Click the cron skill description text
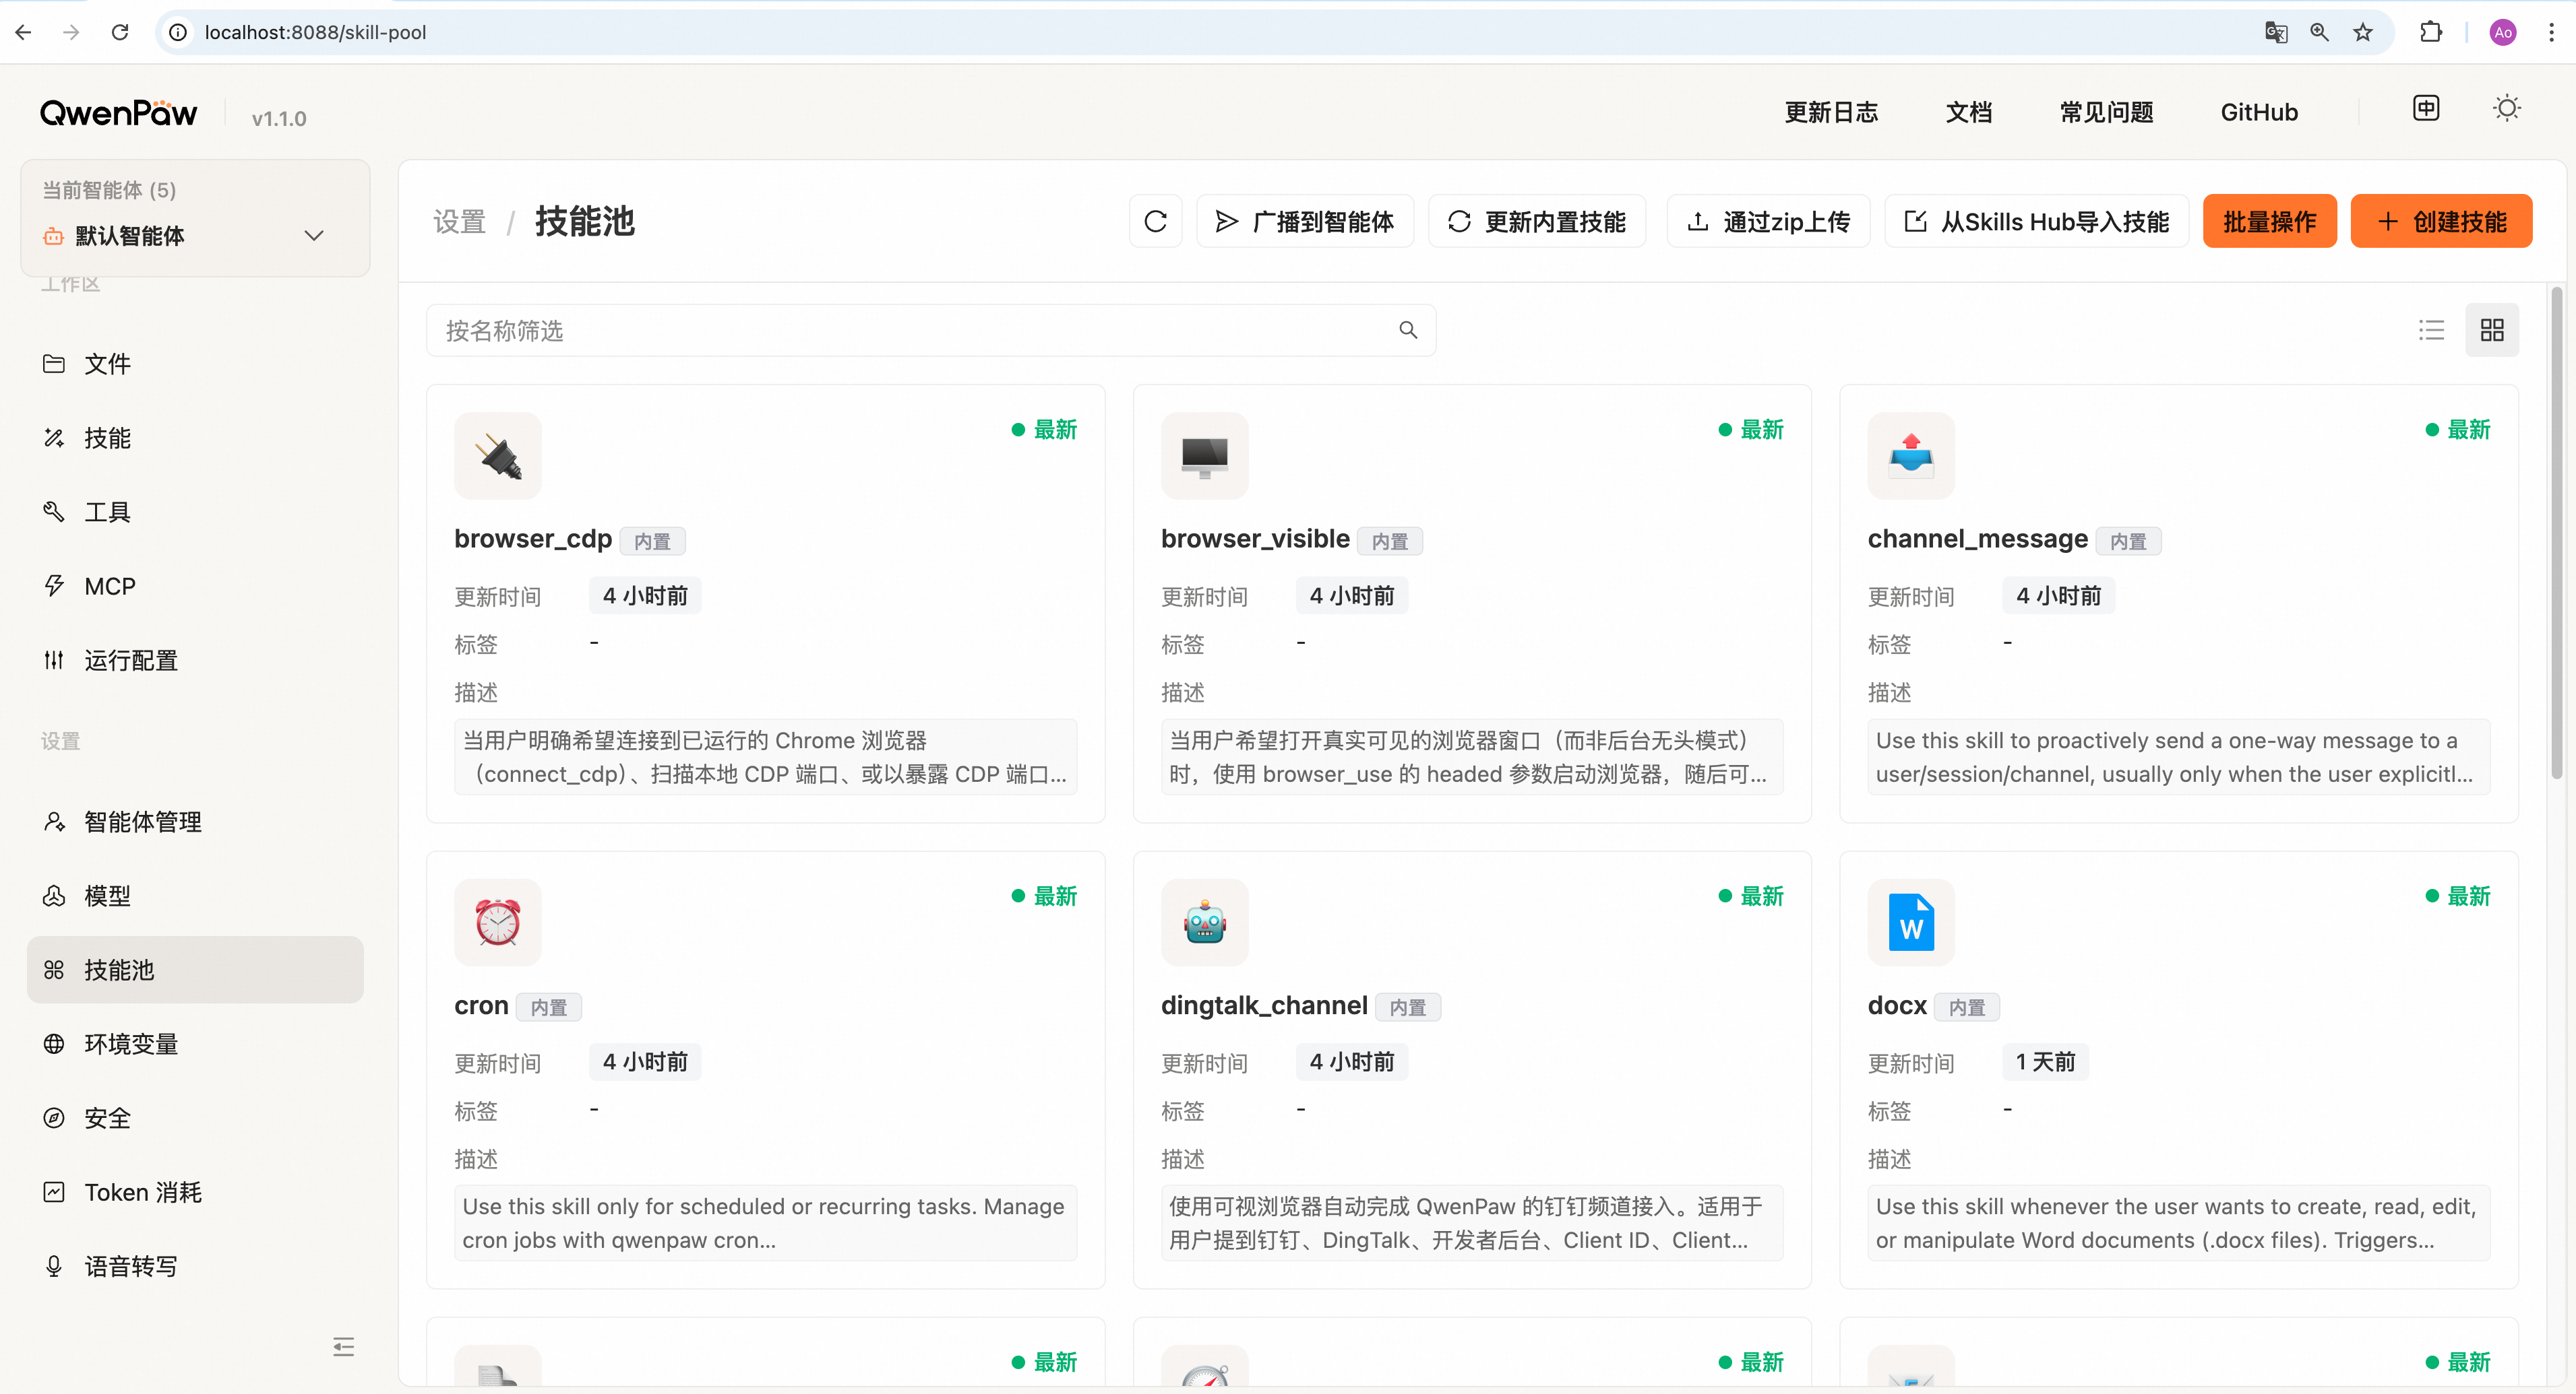The image size is (2576, 1394). (765, 1223)
